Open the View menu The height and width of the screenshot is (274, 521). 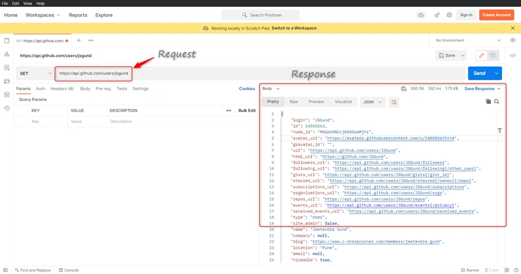pos(28,3)
